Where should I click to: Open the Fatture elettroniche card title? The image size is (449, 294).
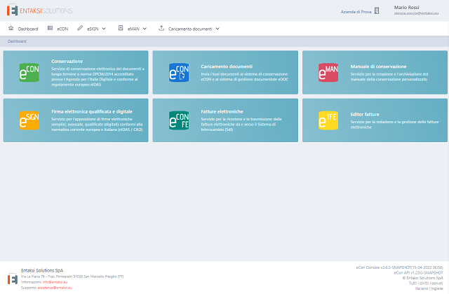click(x=222, y=111)
